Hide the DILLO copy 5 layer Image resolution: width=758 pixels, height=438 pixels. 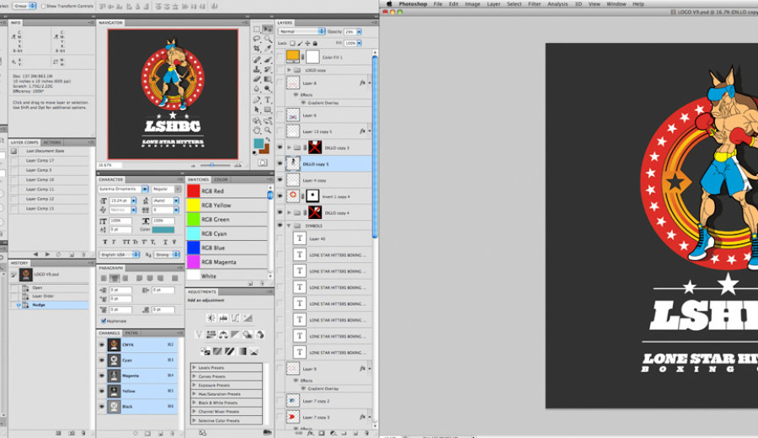click(280, 164)
